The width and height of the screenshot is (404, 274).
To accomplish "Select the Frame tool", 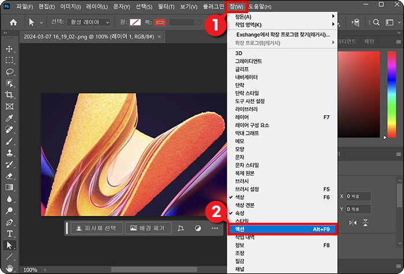I will (x=10, y=106).
